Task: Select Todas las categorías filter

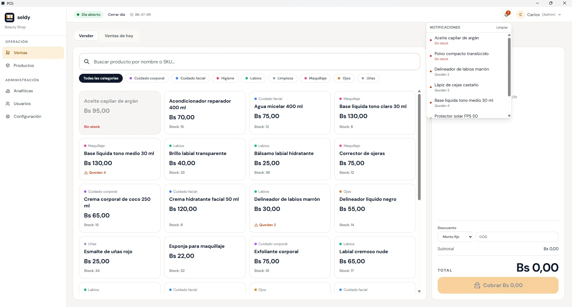Action: (101, 78)
